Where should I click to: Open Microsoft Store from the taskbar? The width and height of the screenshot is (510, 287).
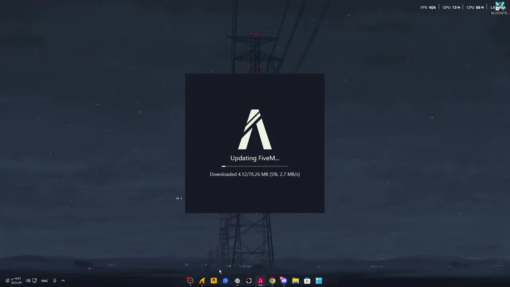(x=307, y=281)
